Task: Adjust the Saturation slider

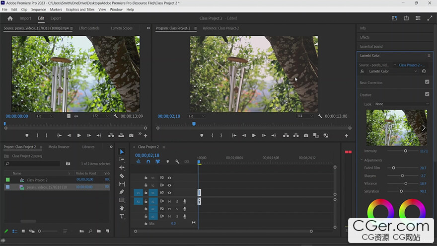Action: click(401, 191)
